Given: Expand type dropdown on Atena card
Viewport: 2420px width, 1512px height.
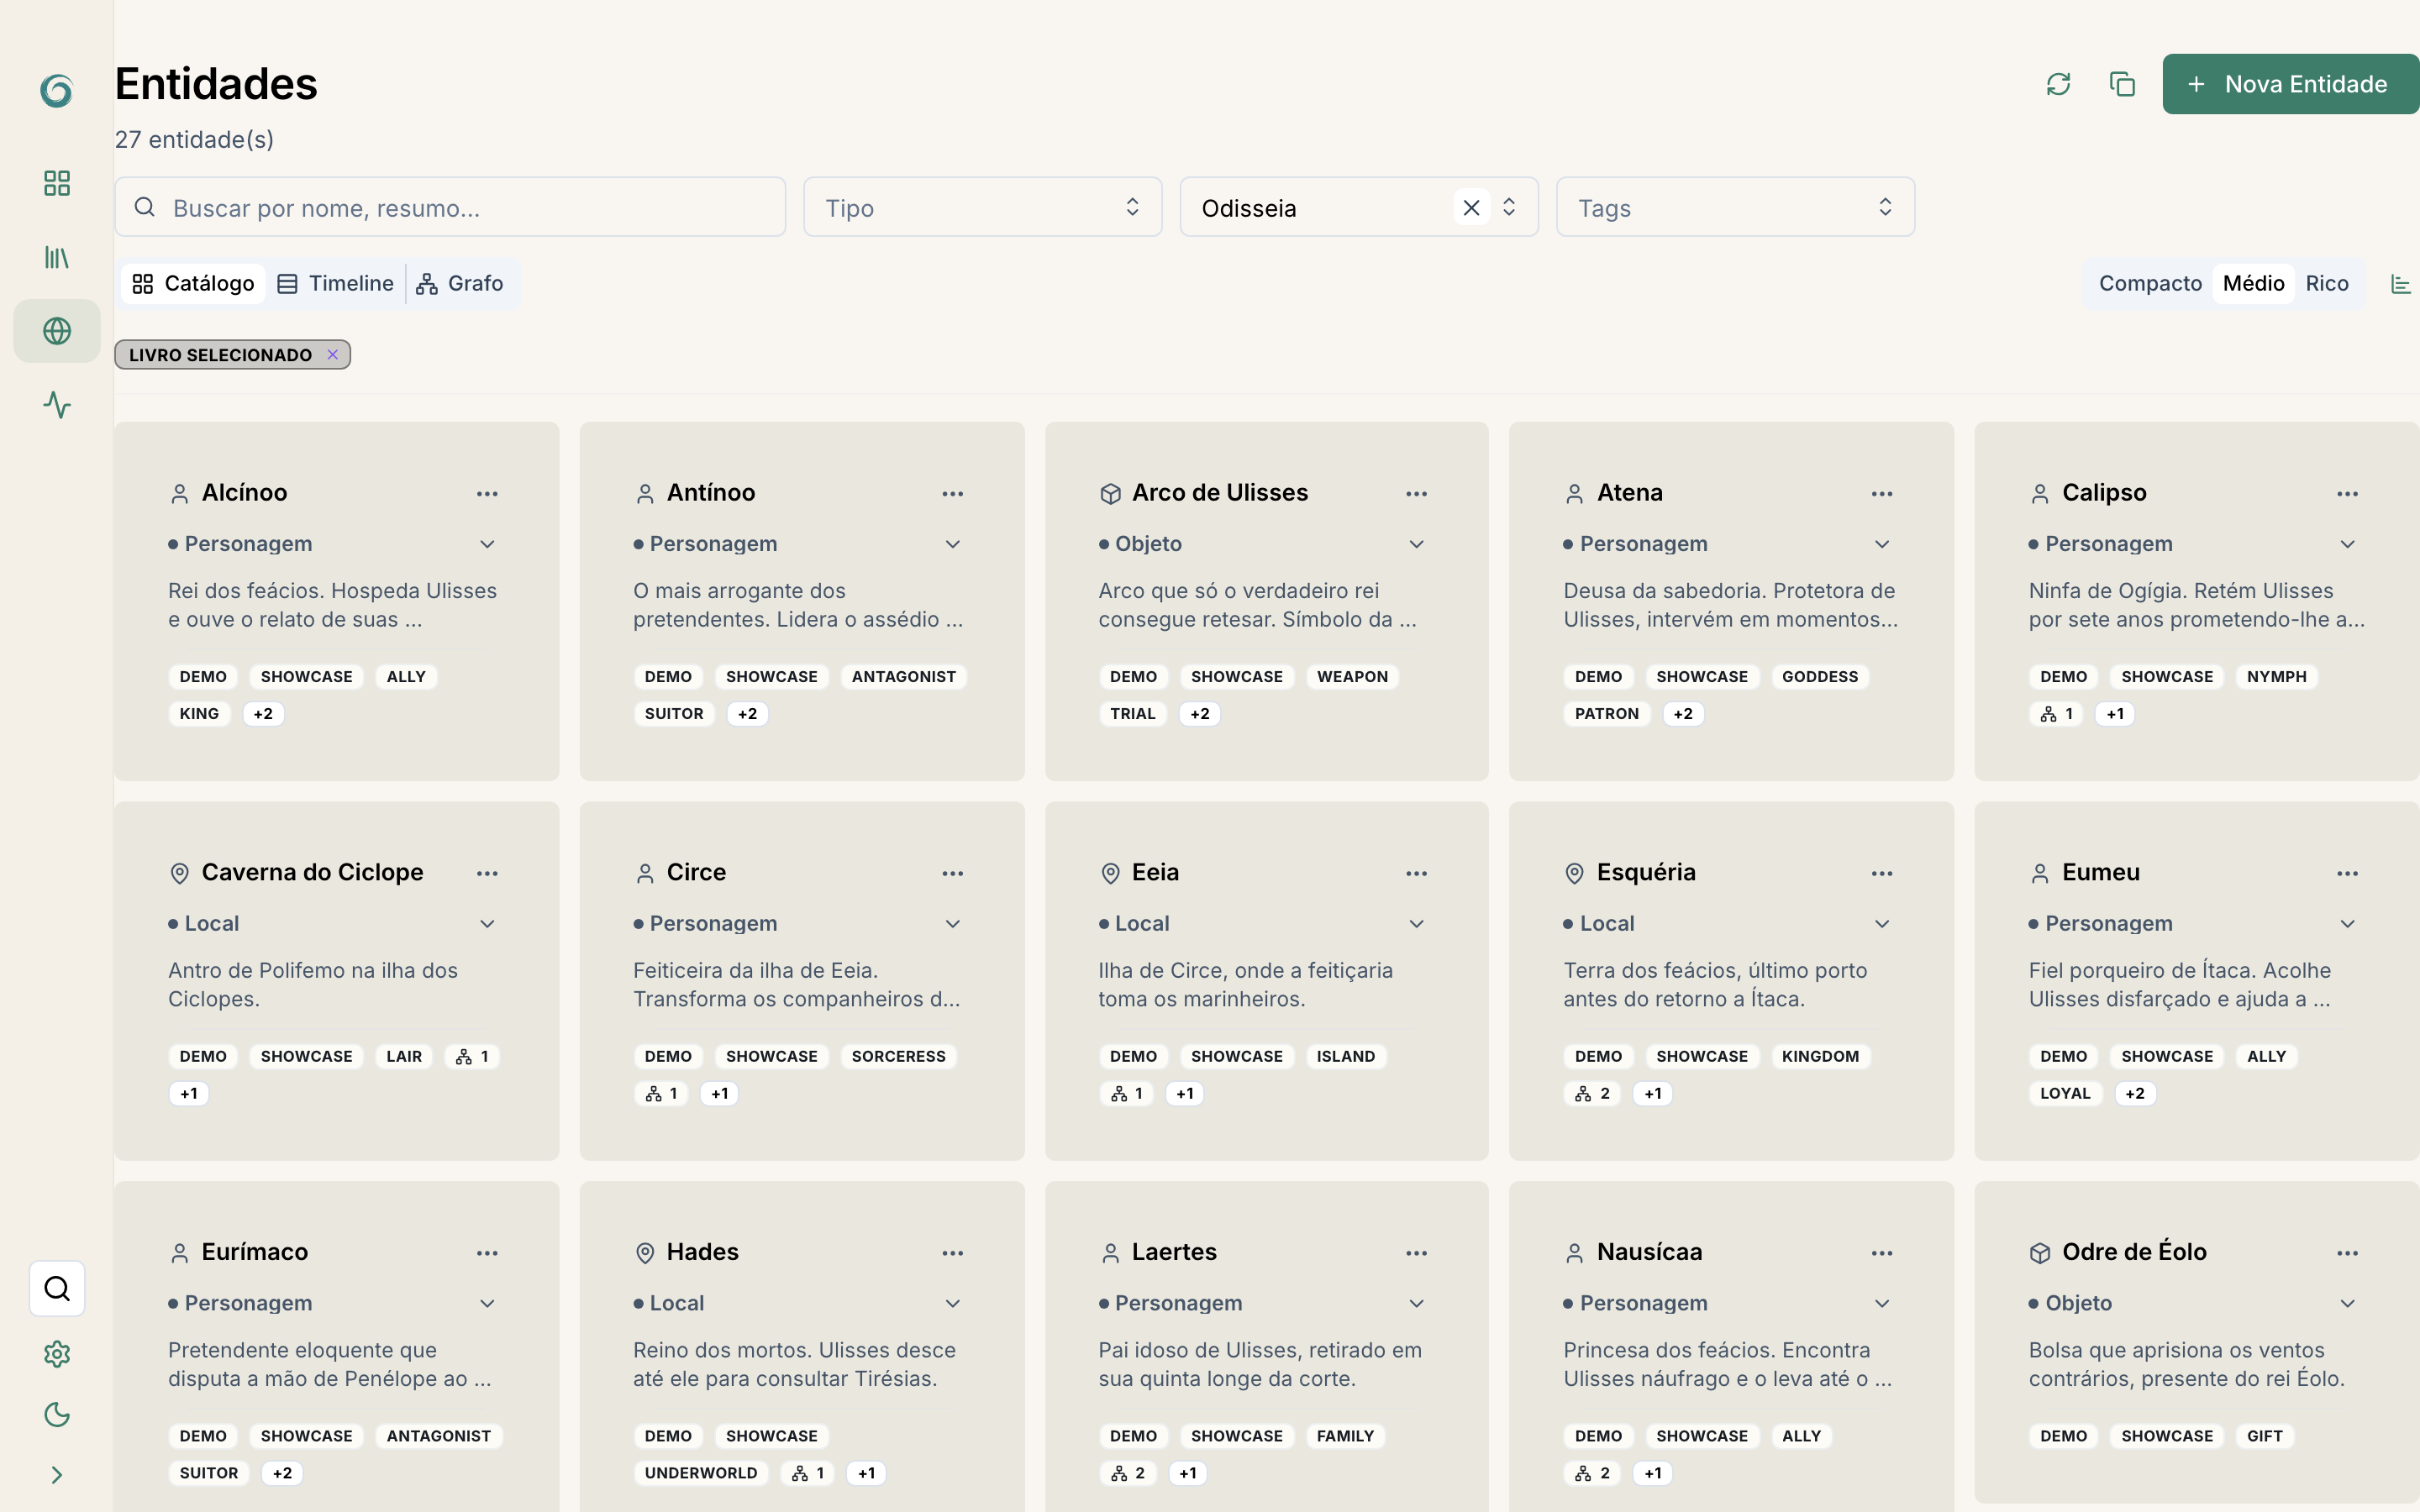Looking at the screenshot, I should point(1882,544).
